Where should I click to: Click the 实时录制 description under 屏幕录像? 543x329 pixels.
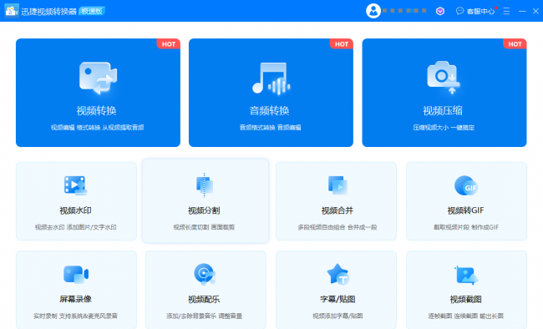tap(75, 316)
